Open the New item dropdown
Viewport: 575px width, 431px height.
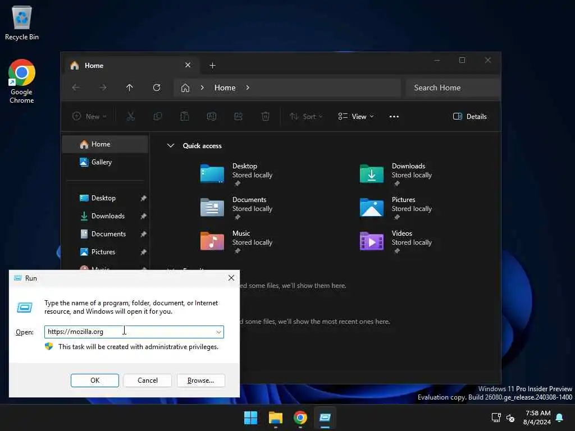click(x=89, y=117)
